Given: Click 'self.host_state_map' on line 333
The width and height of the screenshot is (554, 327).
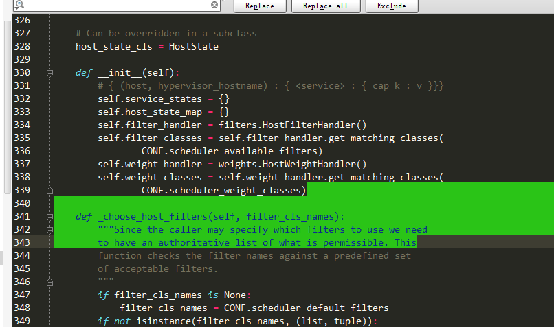Looking at the screenshot, I should tap(150, 112).
